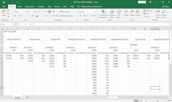Click Decrease Indent icon
Viewport: 172px width, 102px height.
[x=54, y=16]
